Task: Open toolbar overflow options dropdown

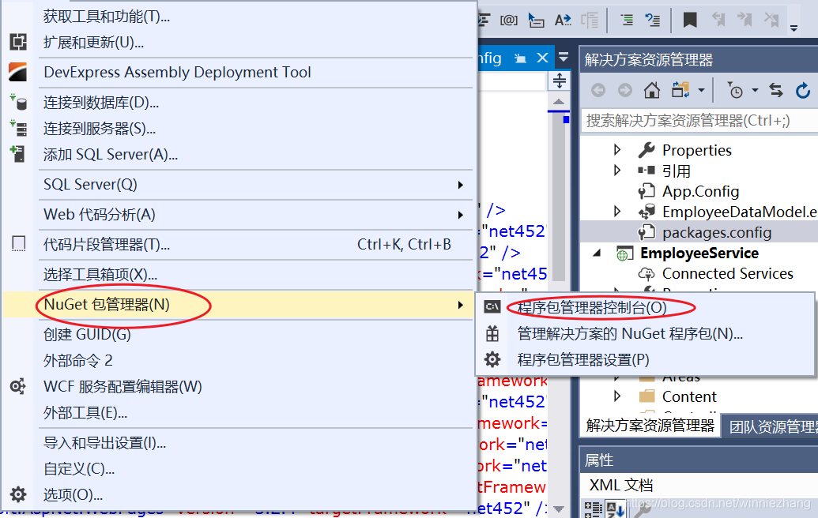Action: point(793,28)
